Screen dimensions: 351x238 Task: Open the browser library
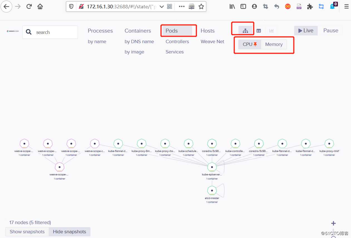tap(232, 7)
